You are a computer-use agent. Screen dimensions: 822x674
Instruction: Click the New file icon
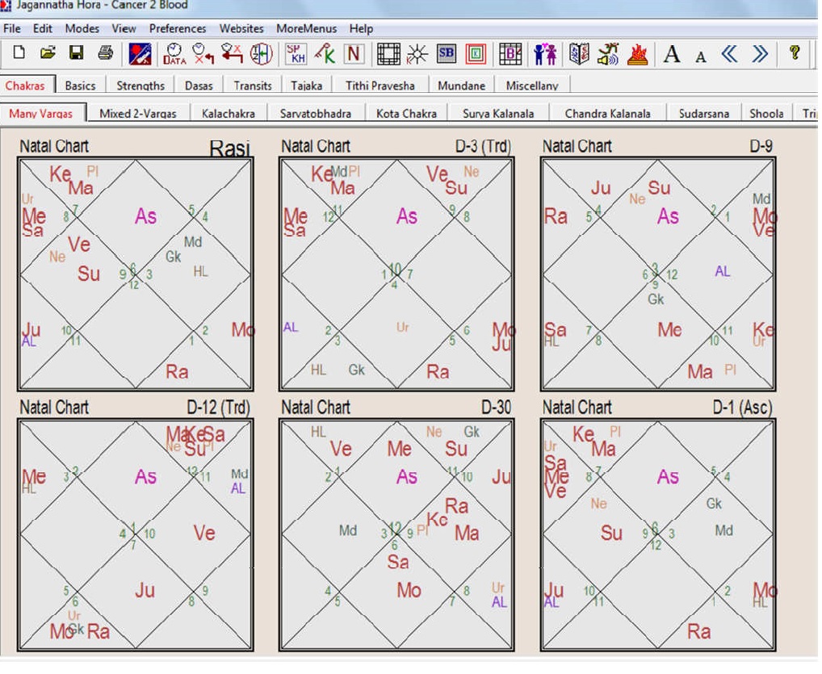pyautogui.click(x=19, y=54)
